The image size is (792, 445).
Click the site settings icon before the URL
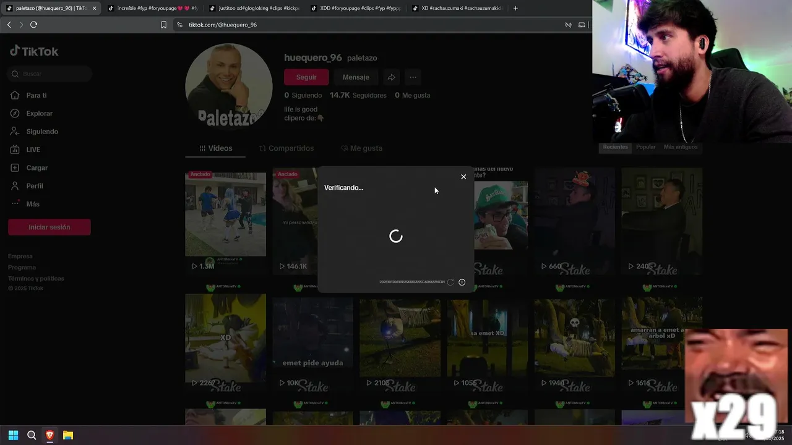179,25
